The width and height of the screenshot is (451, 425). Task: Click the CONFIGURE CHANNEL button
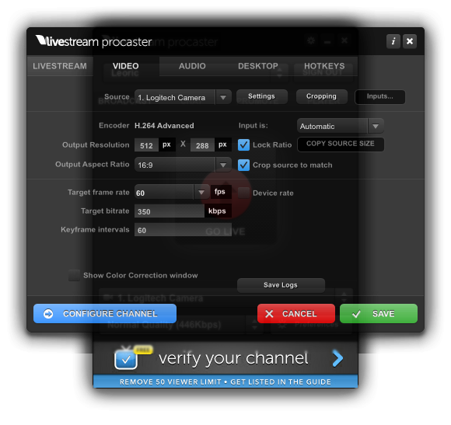pos(105,314)
